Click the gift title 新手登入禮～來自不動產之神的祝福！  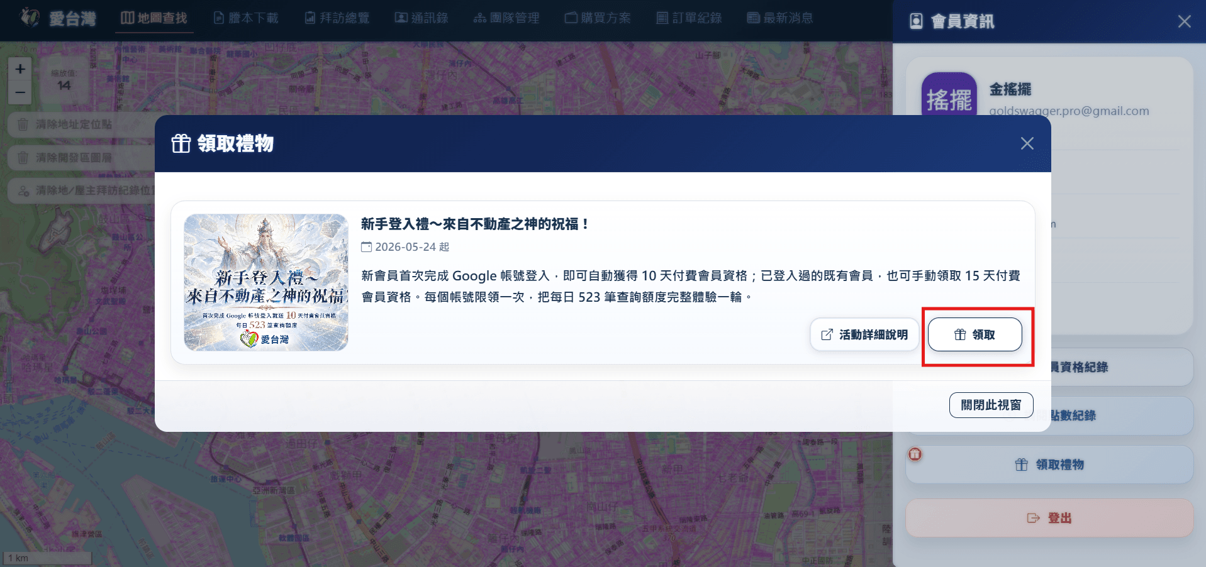[x=475, y=224]
